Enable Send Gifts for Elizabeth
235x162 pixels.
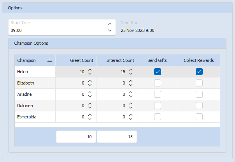[x=158, y=83]
